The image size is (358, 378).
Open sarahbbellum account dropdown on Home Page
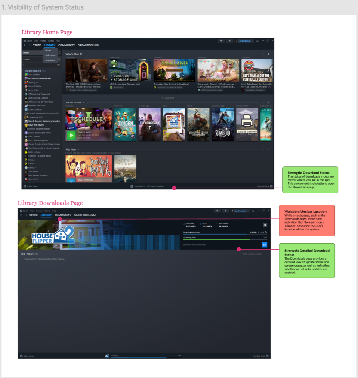click(246, 41)
